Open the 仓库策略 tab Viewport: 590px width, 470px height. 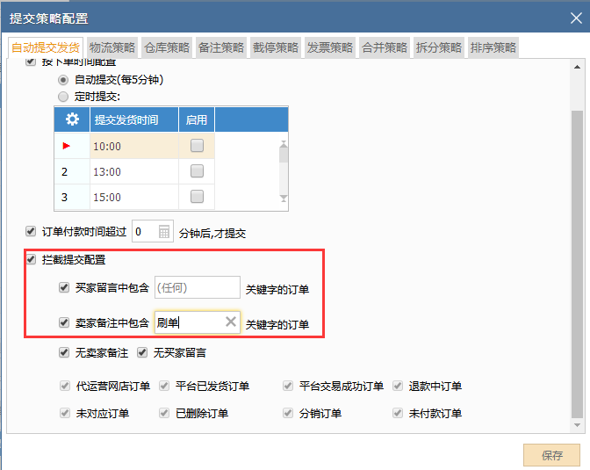pyautogui.click(x=167, y=47)
